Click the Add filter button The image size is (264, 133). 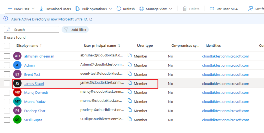tap(75, 30)
